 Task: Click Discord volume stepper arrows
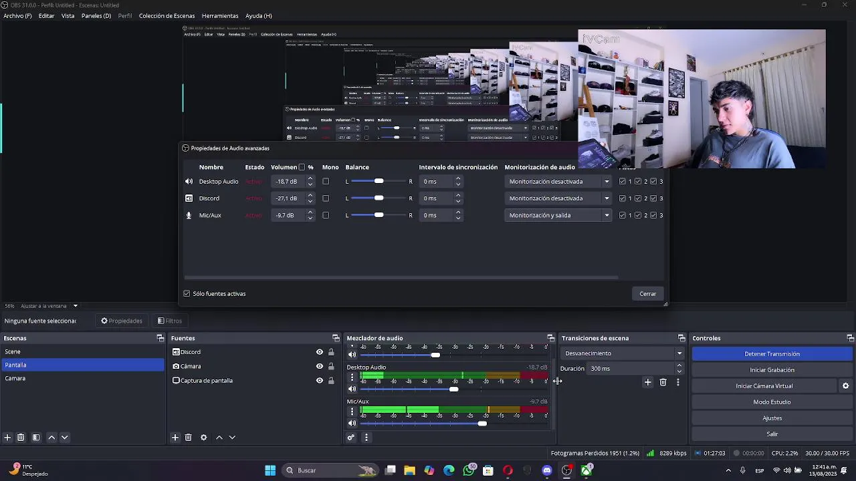click(x=310, y=198)
